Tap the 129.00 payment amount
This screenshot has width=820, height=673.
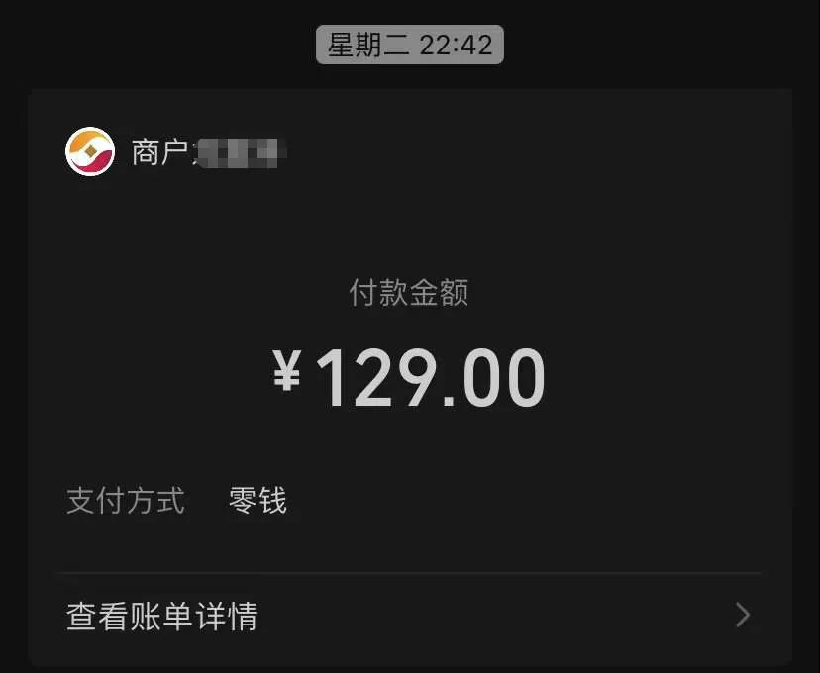coord(431,377)
